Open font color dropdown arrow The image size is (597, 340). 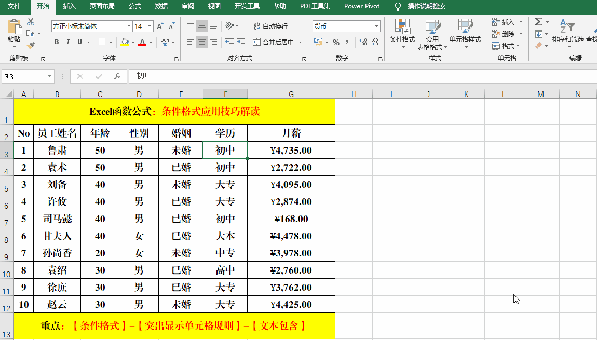click(151, 42)
